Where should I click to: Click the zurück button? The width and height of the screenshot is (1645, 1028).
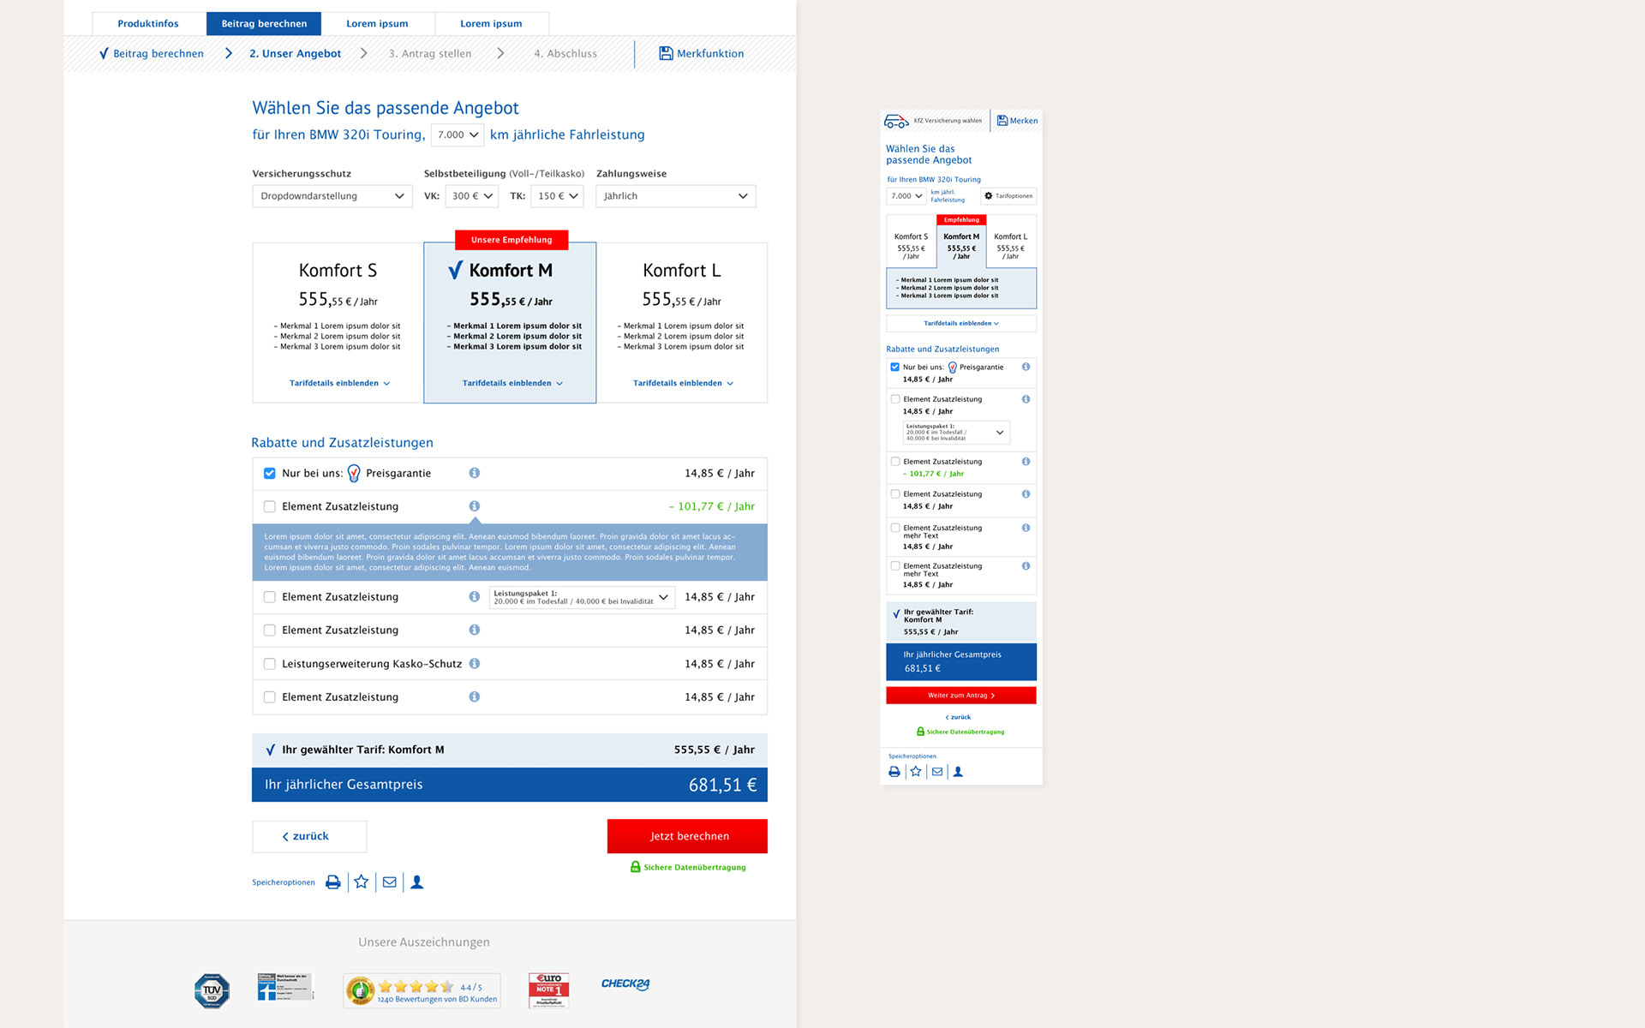(x=309, y=836)
